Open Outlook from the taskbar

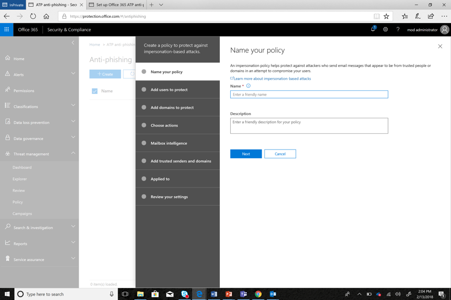[x=273, y=294]
